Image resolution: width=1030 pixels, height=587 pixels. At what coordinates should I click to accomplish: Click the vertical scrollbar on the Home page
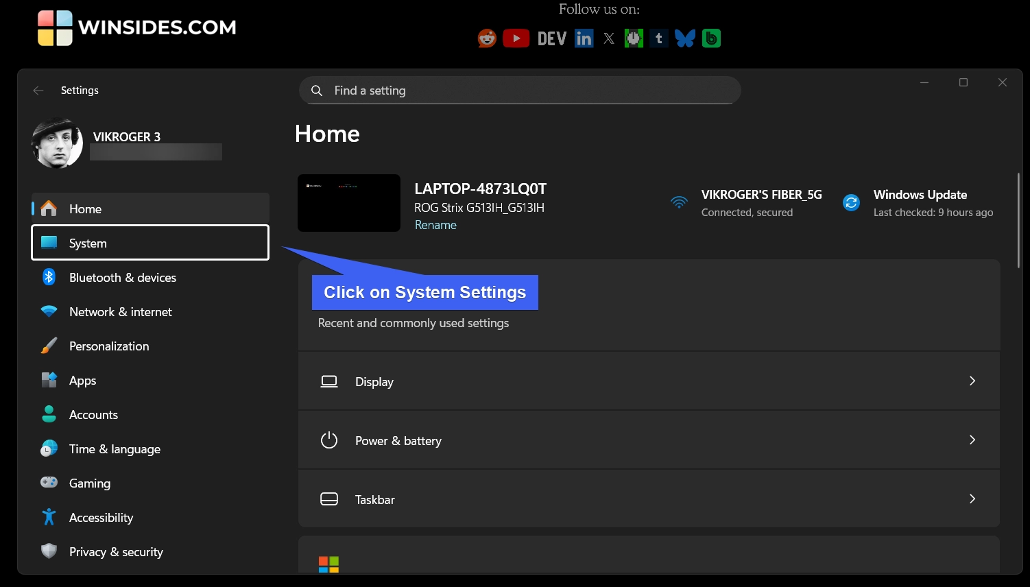(x=1018, y=220)
